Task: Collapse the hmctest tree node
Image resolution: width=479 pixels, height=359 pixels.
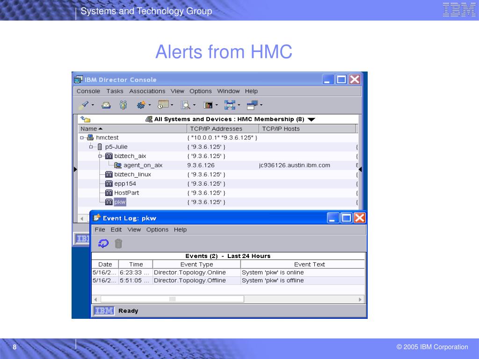Action: (83, 137)
